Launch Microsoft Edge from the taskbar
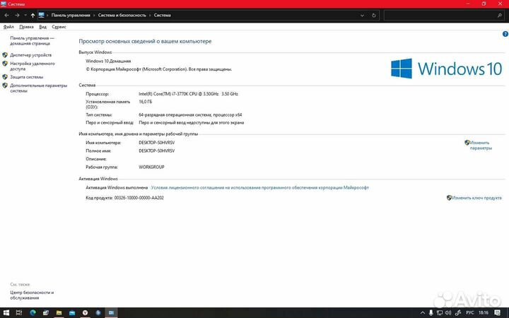The width and height of the screenshot is (509, 318). click(31, 312)
